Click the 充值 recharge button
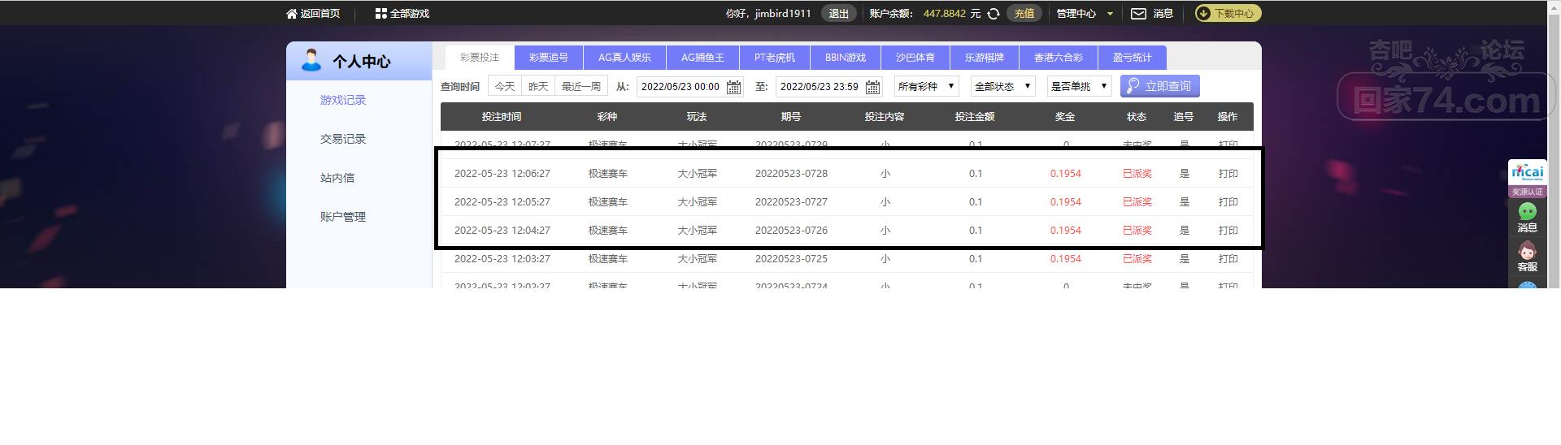Image resolution: width=1561 pixels, height=445 pixels. 1024,14
